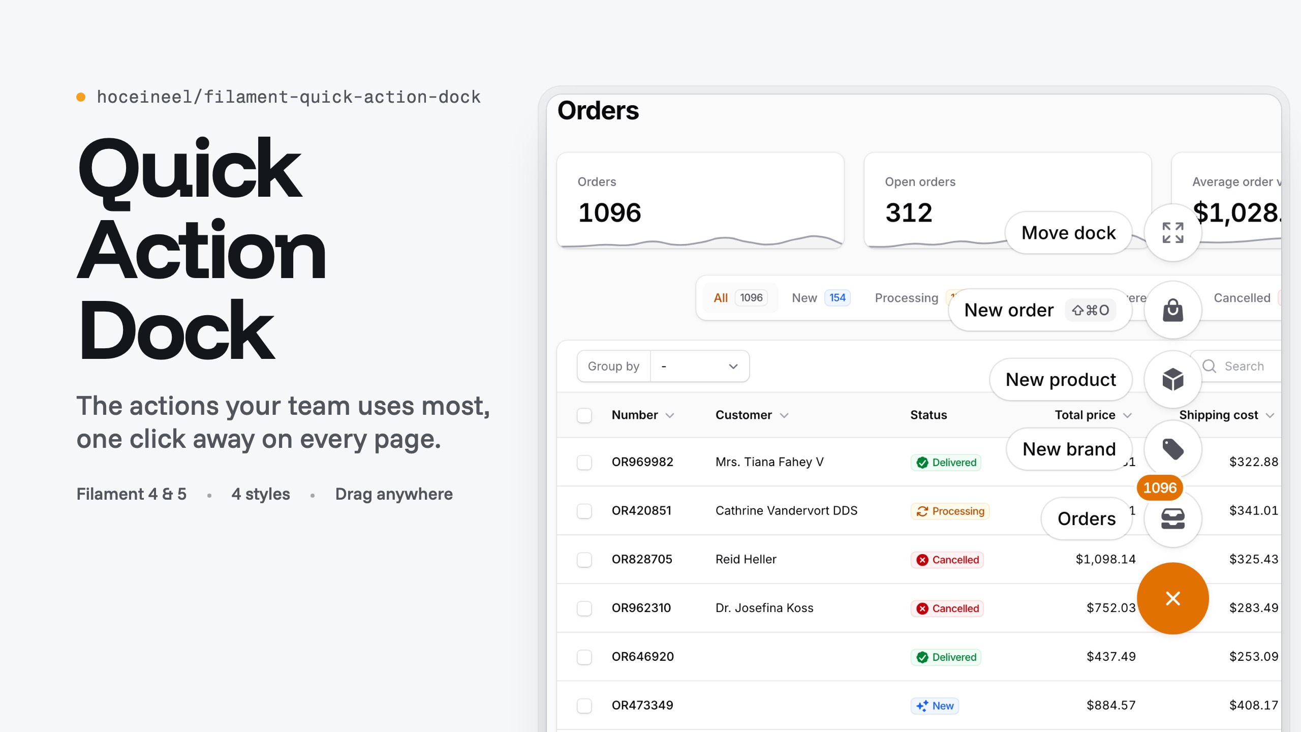Screen dimensions: 1301x732
Task: Sort by the Number column
Action: [x=642, y=415]
